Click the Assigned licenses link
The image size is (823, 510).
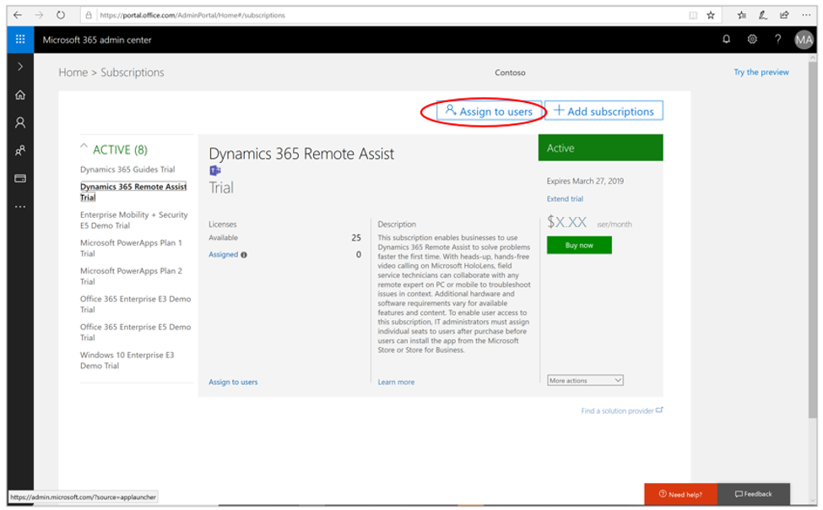223,255
